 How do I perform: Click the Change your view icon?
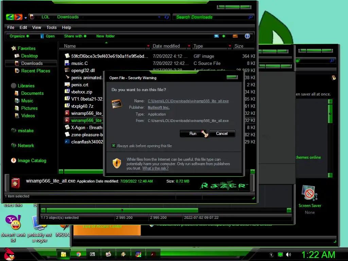tap(216, 36)
